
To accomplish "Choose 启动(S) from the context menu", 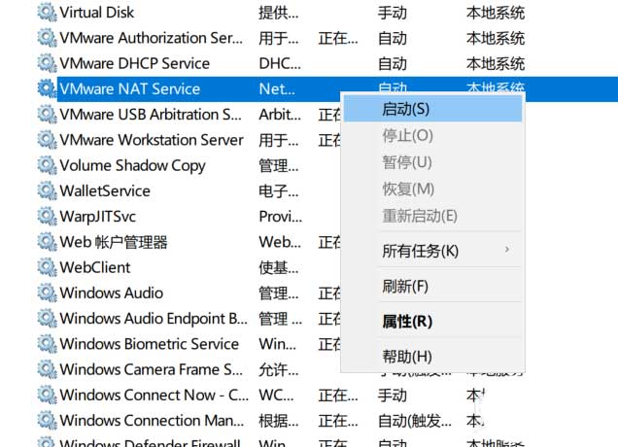I will point(432,109).
